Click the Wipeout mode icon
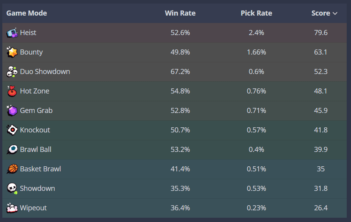This screenshot has height=222, width=351. point(12,208)
